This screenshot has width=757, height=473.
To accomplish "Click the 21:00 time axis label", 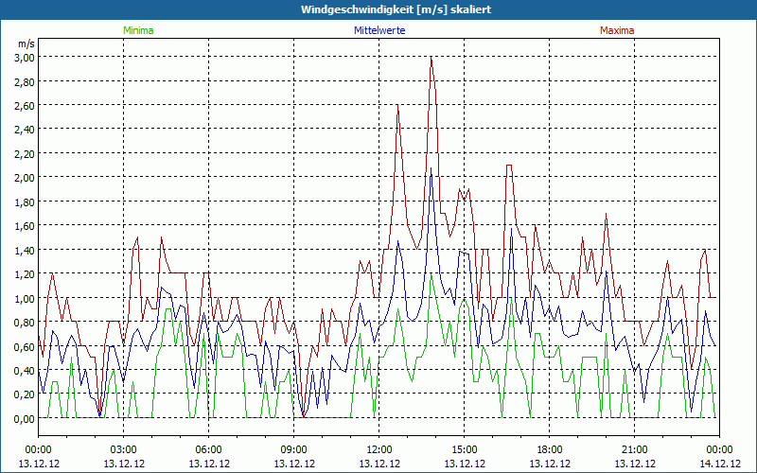I will [634, 450].
